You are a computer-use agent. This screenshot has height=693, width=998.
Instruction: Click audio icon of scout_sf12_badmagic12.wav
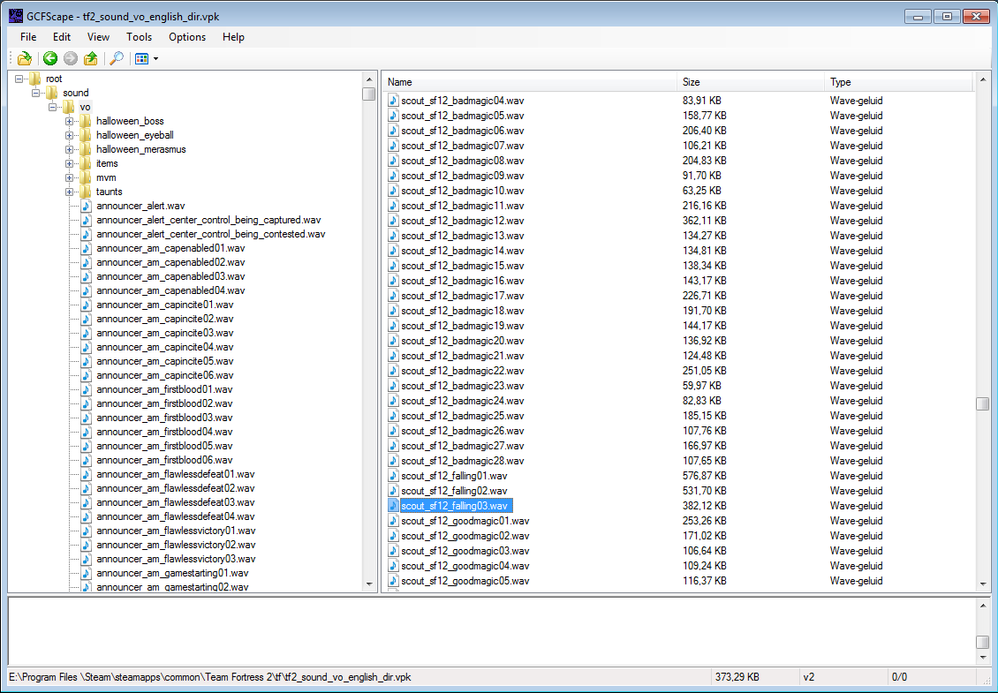click(x=393, y=221)
